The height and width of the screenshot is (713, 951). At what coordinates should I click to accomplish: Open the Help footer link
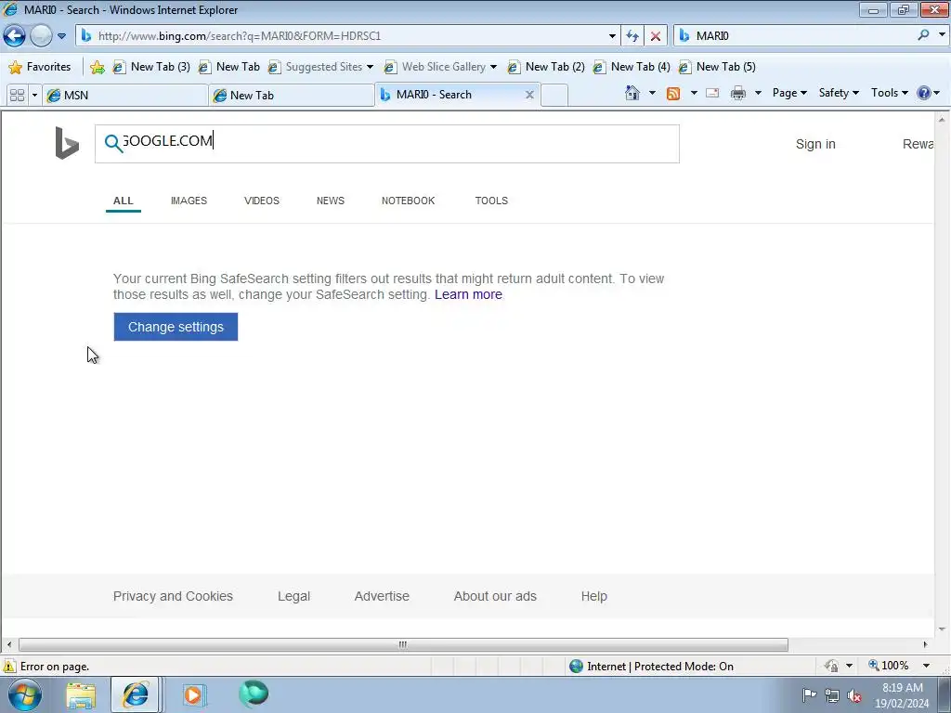(x=593, y=597)
